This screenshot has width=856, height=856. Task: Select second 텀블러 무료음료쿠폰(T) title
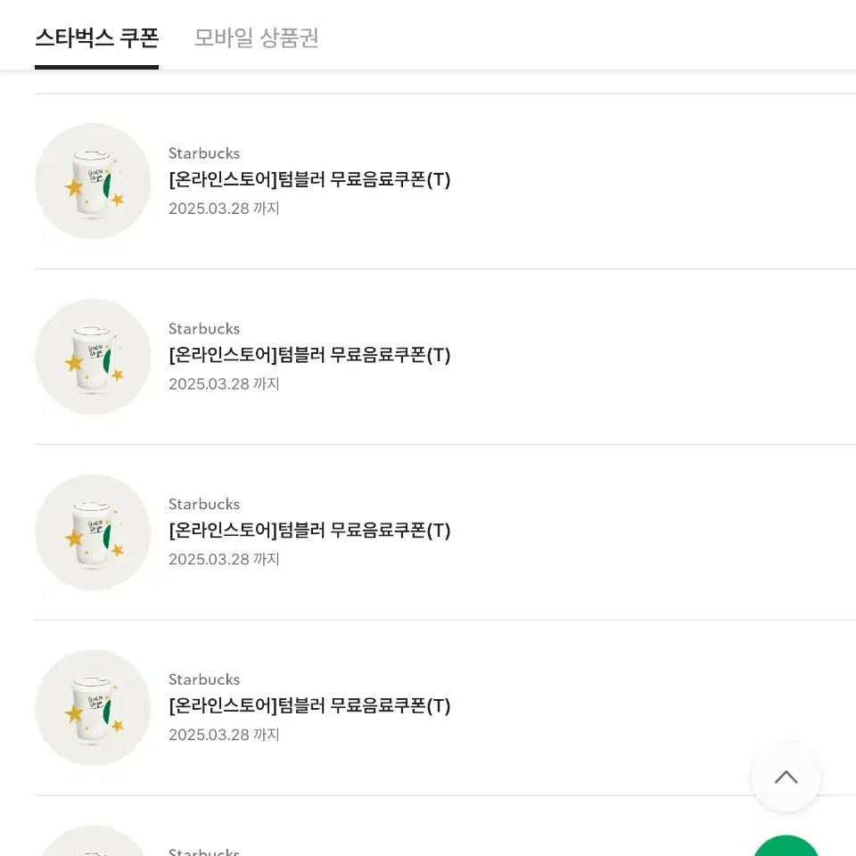309,355
